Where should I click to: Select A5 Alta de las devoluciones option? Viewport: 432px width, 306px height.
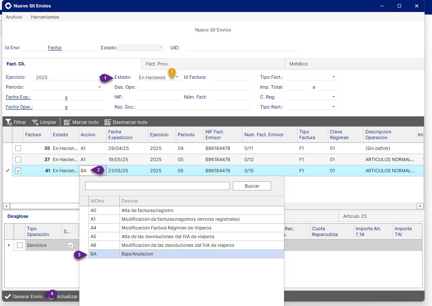click(x=186, y=236)
